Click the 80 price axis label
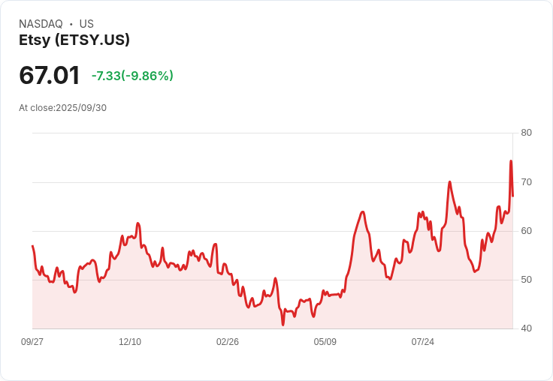This screenshot has height=381, width=553. click(526, 133)
